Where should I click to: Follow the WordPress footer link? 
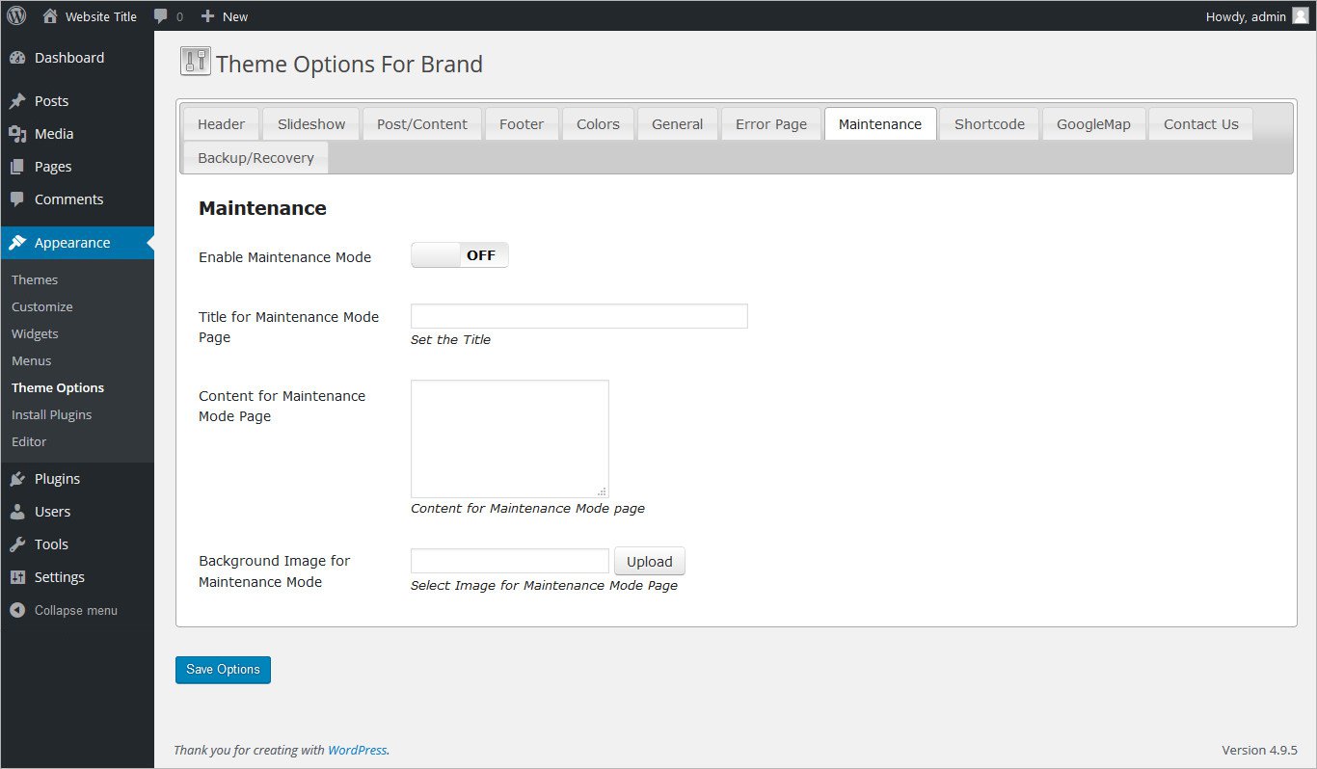(x=357, y=750)
